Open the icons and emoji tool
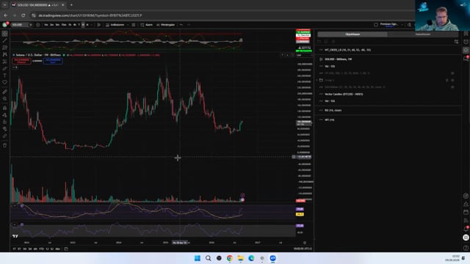This screenshot has height=264, width=470. (5, 82)
